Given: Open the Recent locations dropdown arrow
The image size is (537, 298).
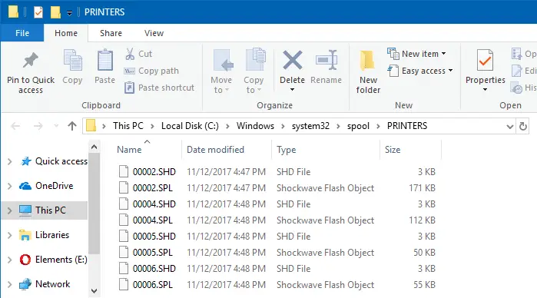Looking at the screenshot, I should tap(56, 126).
